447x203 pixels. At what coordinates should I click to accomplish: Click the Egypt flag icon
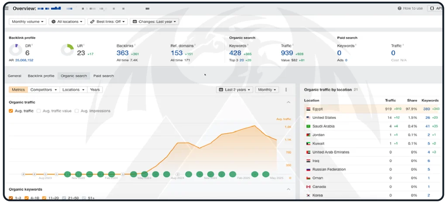tap(308, 109)
